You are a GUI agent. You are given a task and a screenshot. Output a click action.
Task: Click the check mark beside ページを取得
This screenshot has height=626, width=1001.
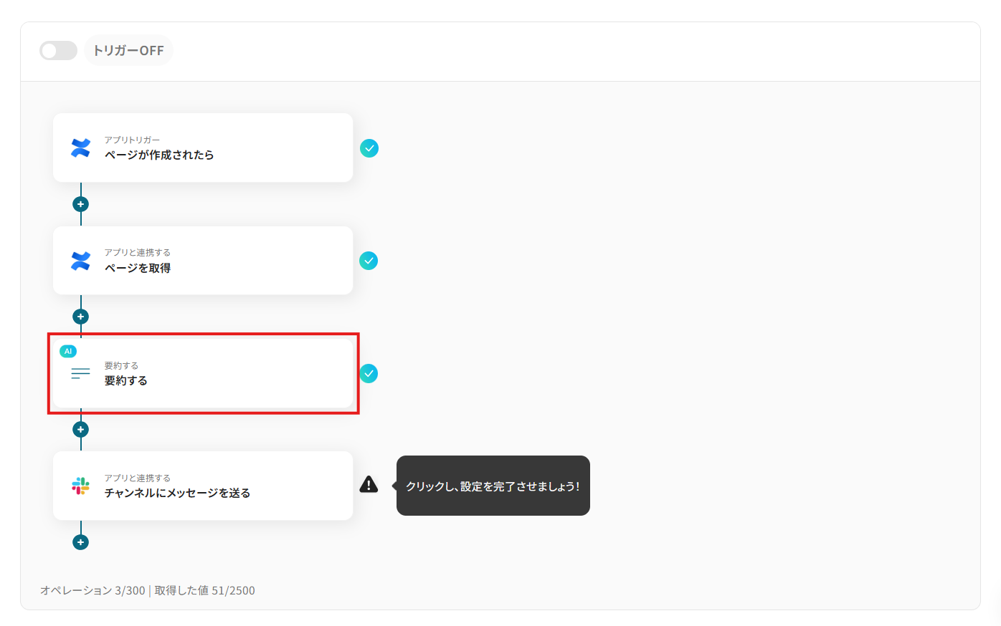(369, 261)
